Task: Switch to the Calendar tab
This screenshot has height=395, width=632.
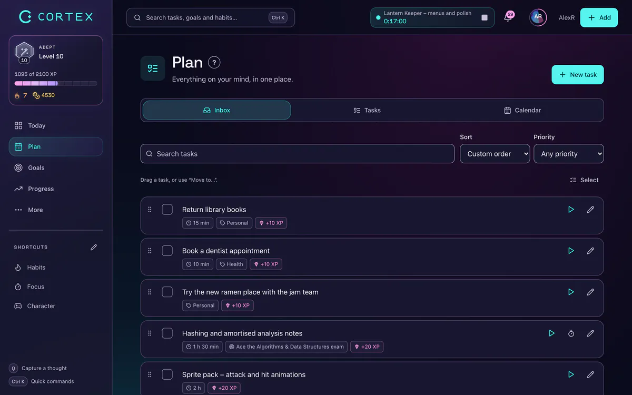Action: point(522,110)
